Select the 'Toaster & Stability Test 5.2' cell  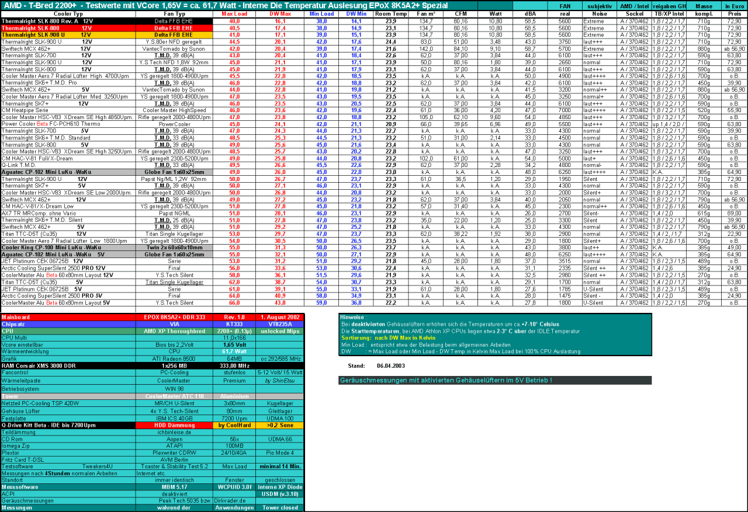[174, 466]
